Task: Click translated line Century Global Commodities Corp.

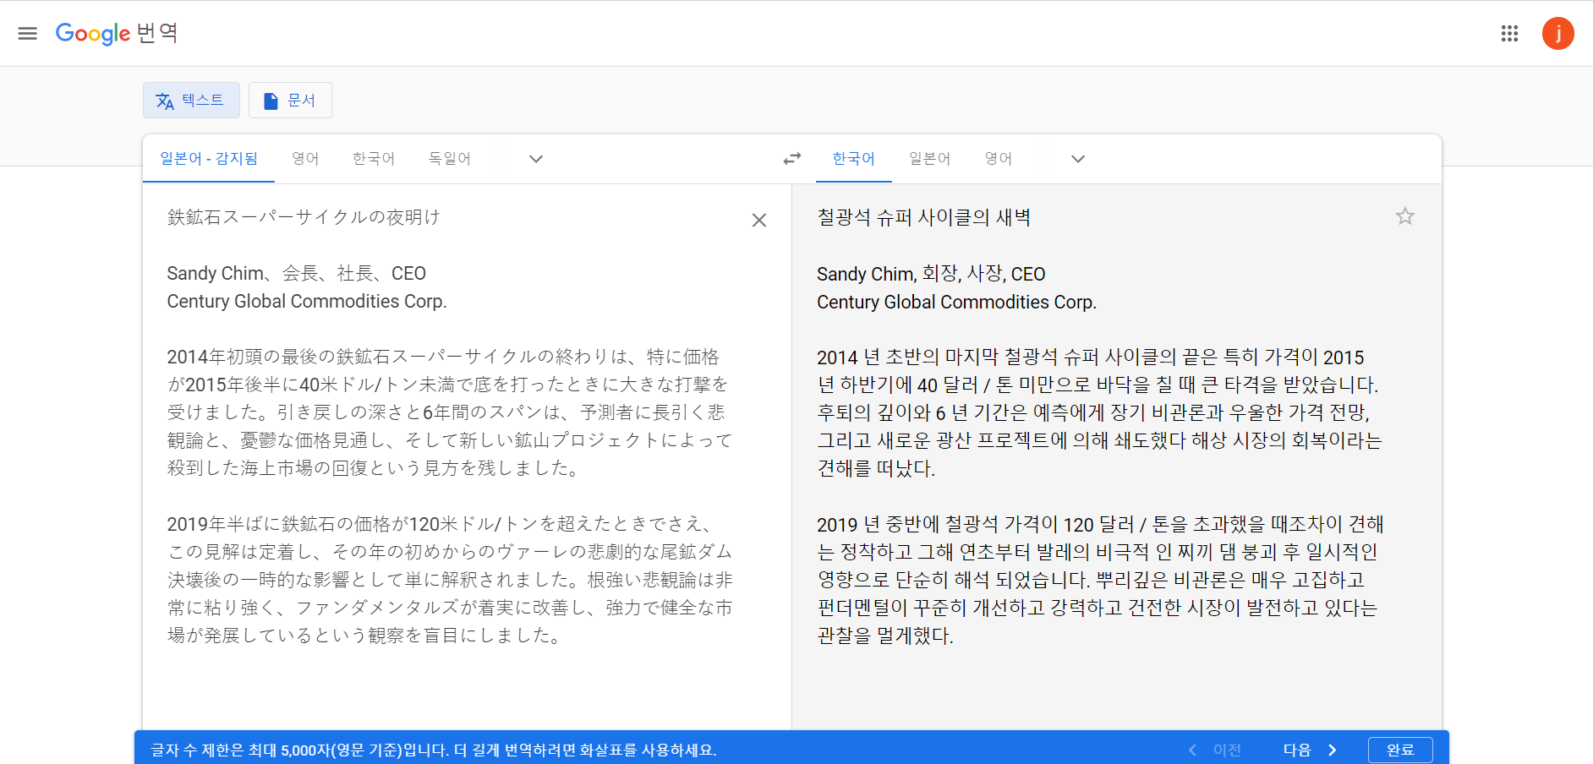Action: tap(956, 302)
